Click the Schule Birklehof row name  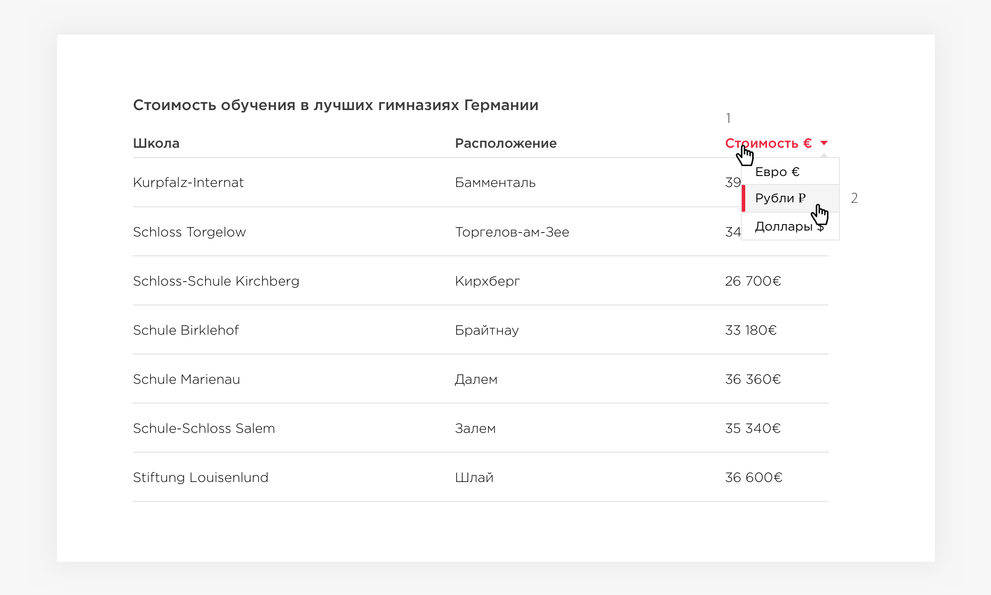[x=186, y=330]
